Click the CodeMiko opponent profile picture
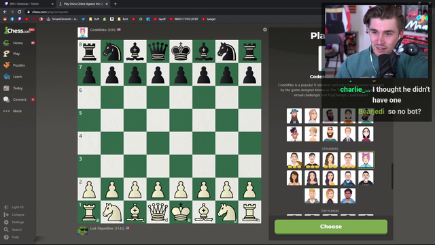This screenshot has height=245, width=435. pyautogui.click(x=83, y=33)
